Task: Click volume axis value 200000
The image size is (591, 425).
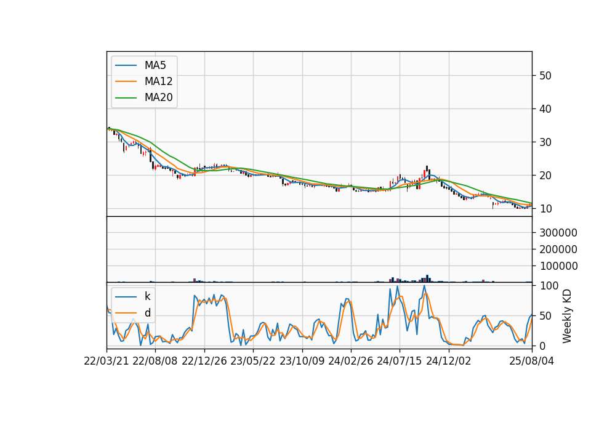Action: tap(558, 249)
